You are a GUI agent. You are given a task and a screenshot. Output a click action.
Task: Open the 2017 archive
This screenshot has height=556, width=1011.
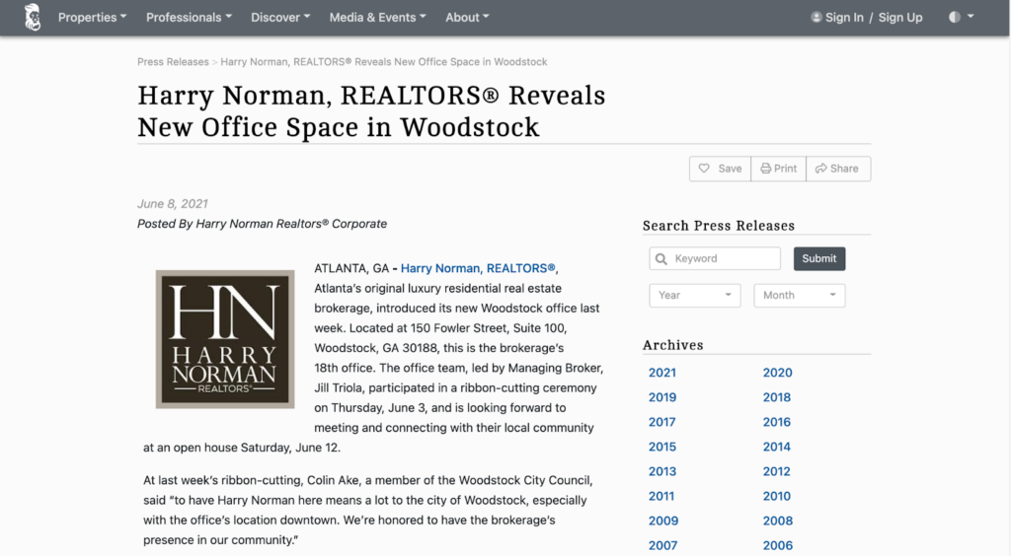662,422
